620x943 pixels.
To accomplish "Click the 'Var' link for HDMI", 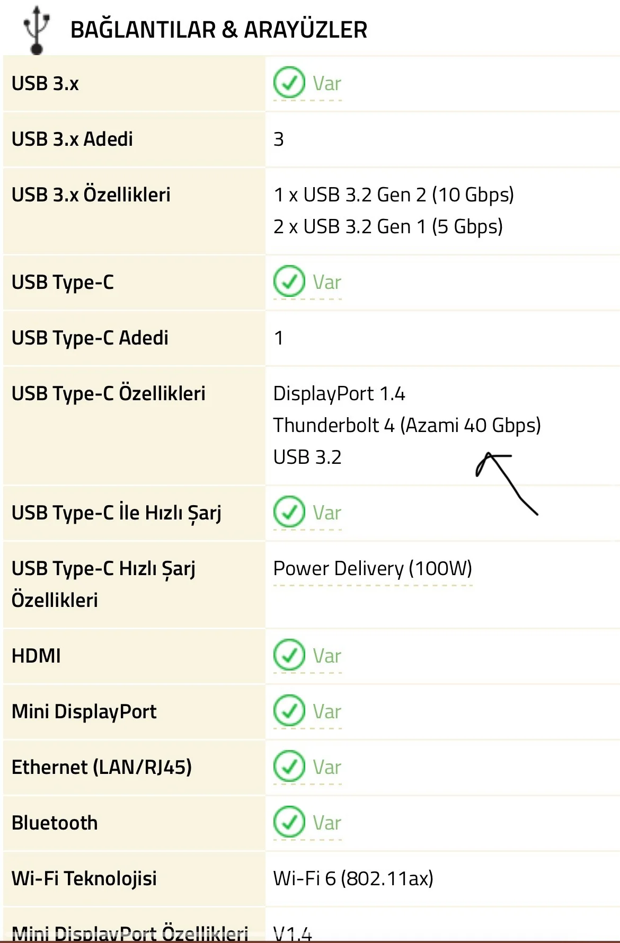I will pyautogui.click(x=326, y=656).
